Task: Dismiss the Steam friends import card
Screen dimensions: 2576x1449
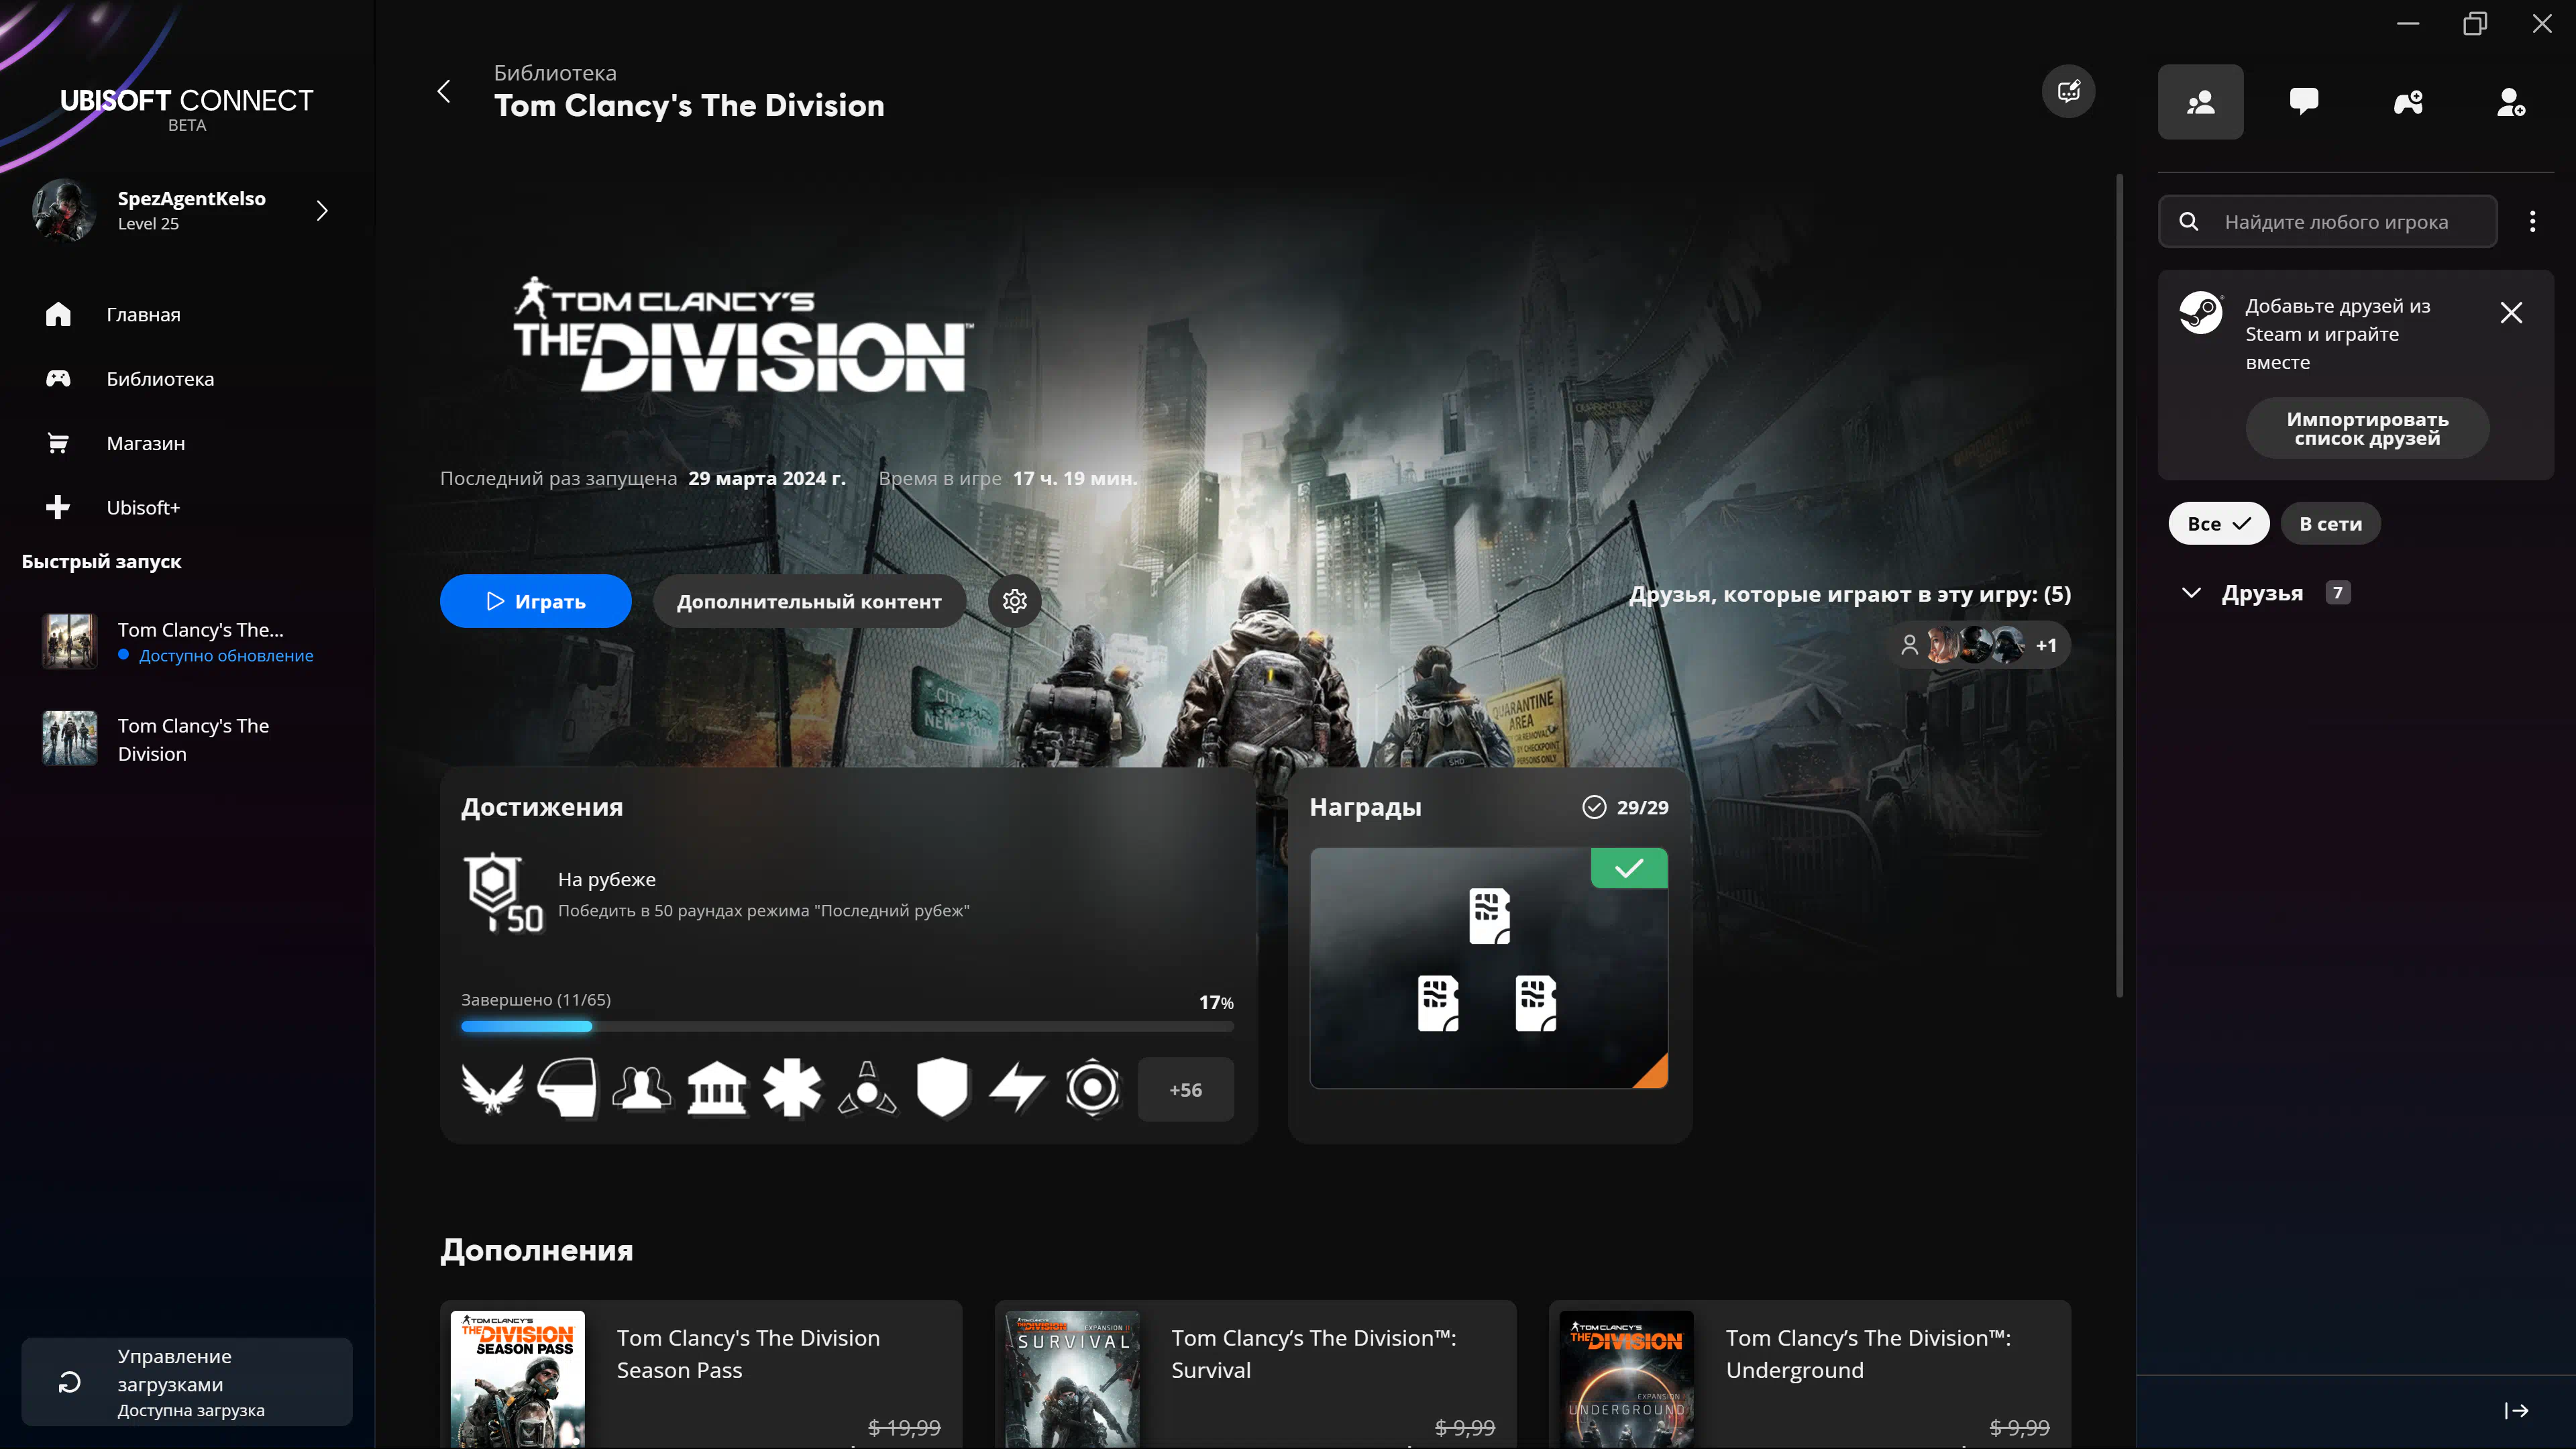Action: coord(2511,313)
